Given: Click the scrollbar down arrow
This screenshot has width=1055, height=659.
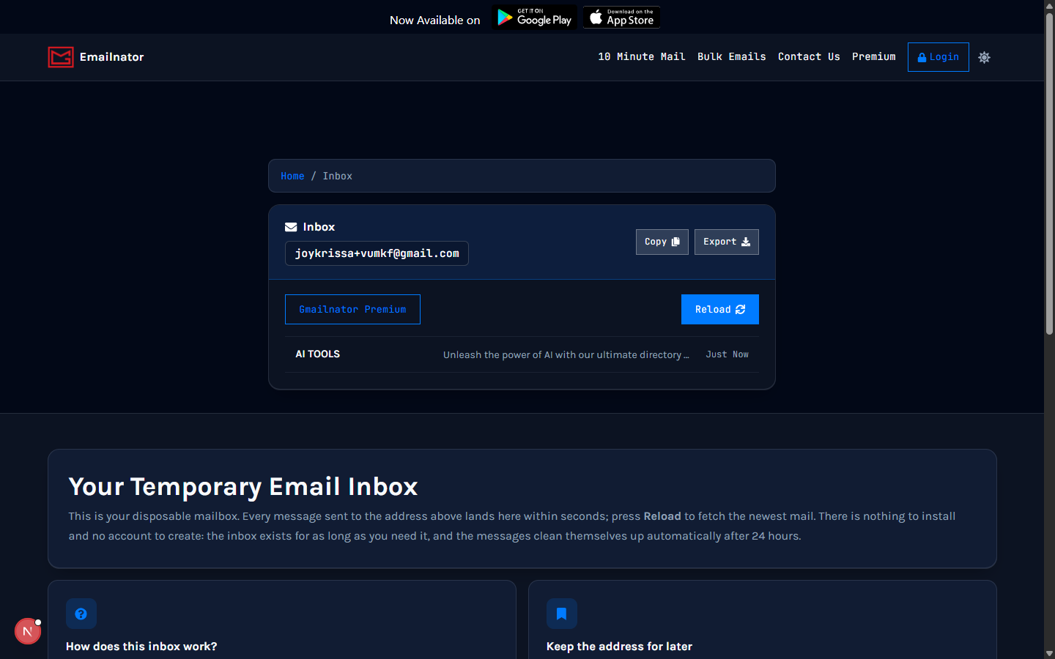Looking at the screenshot, I should (1049, 653).
